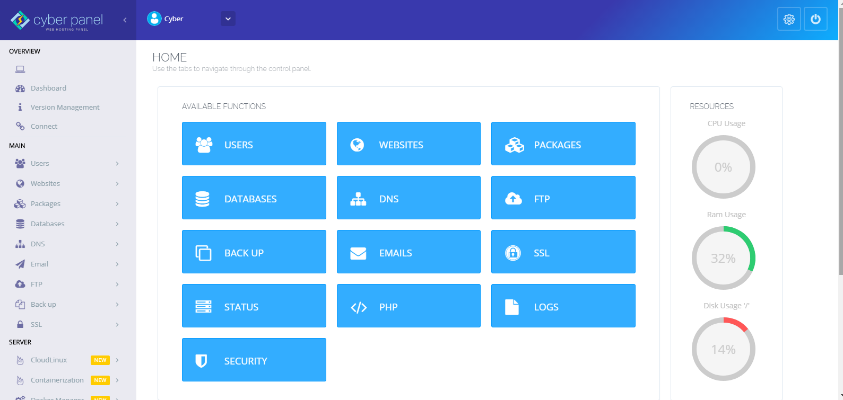Open the PACKAGES function tile
Viewport: 843px width, 400px height.
tap(563, 144)
